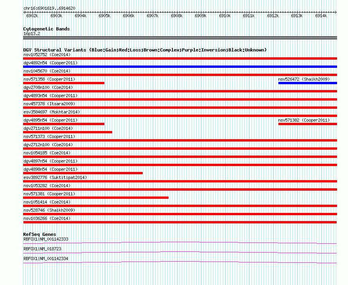The height and width of the screenshot is (285, 348).
Task: Click the nsv571358 (Cooper2011) label
Action: coord(49,79)
